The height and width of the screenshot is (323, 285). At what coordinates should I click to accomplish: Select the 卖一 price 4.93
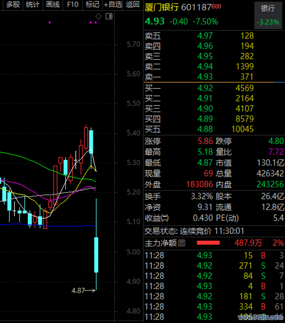(x=205, y=77)
